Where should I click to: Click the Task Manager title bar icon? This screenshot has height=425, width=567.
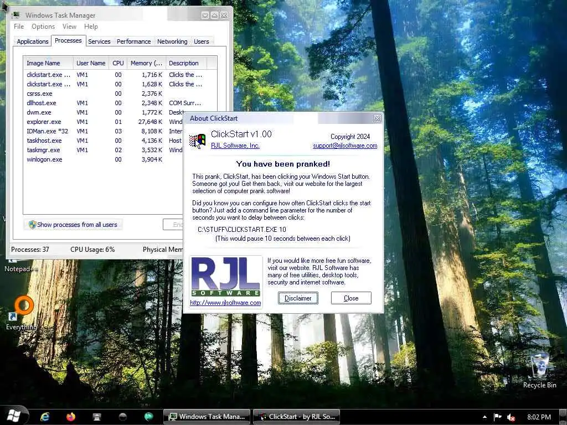(16, 15)
